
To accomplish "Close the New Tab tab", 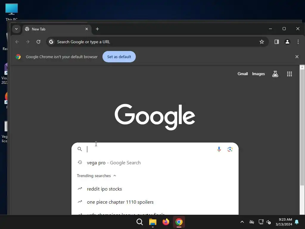I will pyautogui.click(x=87, y=29).
